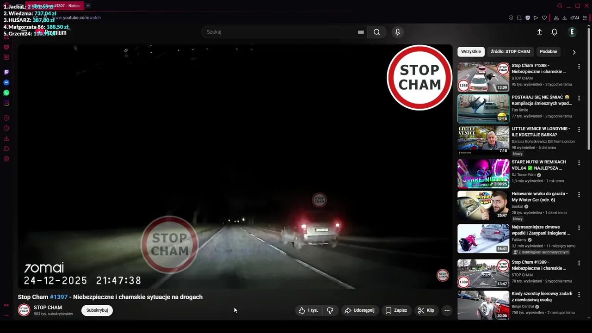
Task: Open POSTARAJ SIĘ NIE ŚMIAĆ video thumbnail
Action: pyautogui.click(x=483, y=109)
